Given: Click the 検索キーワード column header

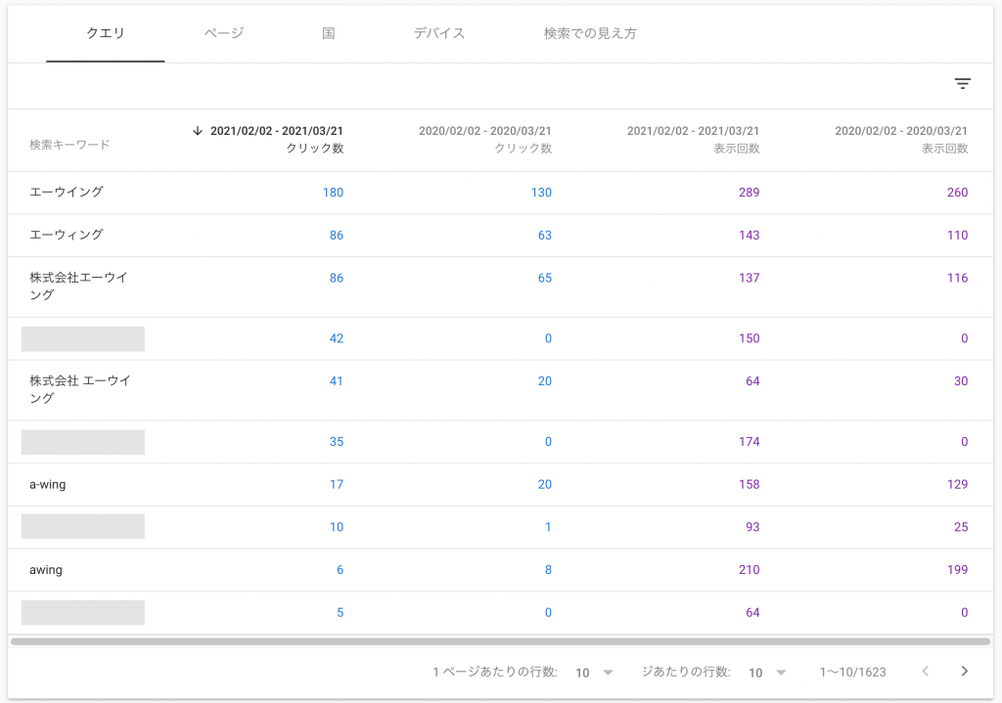Looking at the screenshot, I should pyautogui.click(x=69, y=145).
